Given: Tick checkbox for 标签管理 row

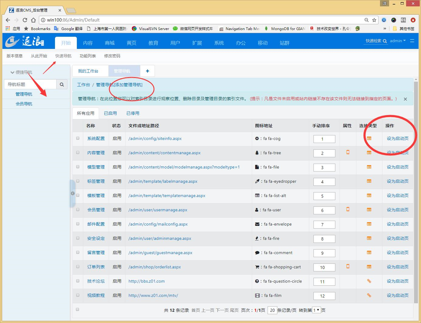Looking at the screenshot, I should [x=78, y=181].
